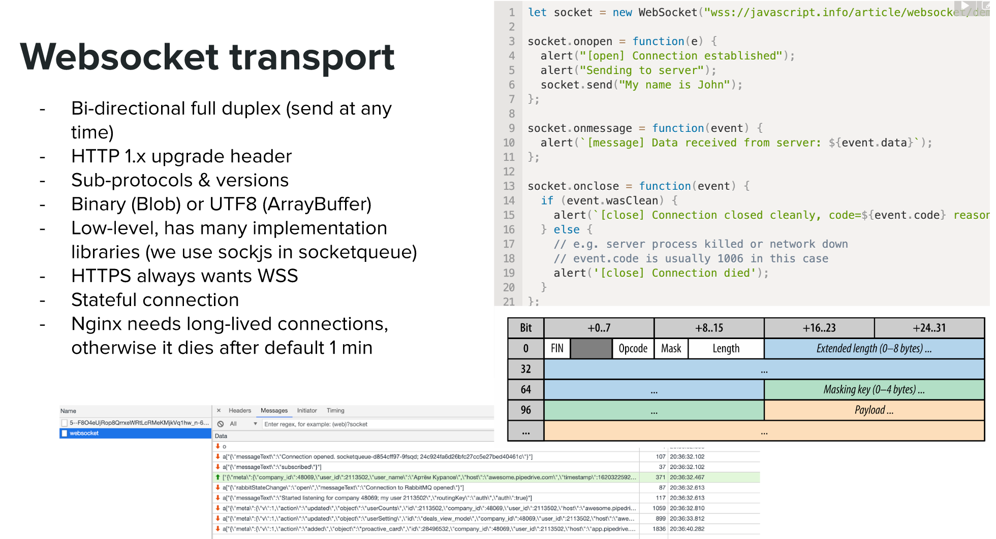The image size is (996, 539).
Task: Click length value 107
Action: click(x=661, y=457)
